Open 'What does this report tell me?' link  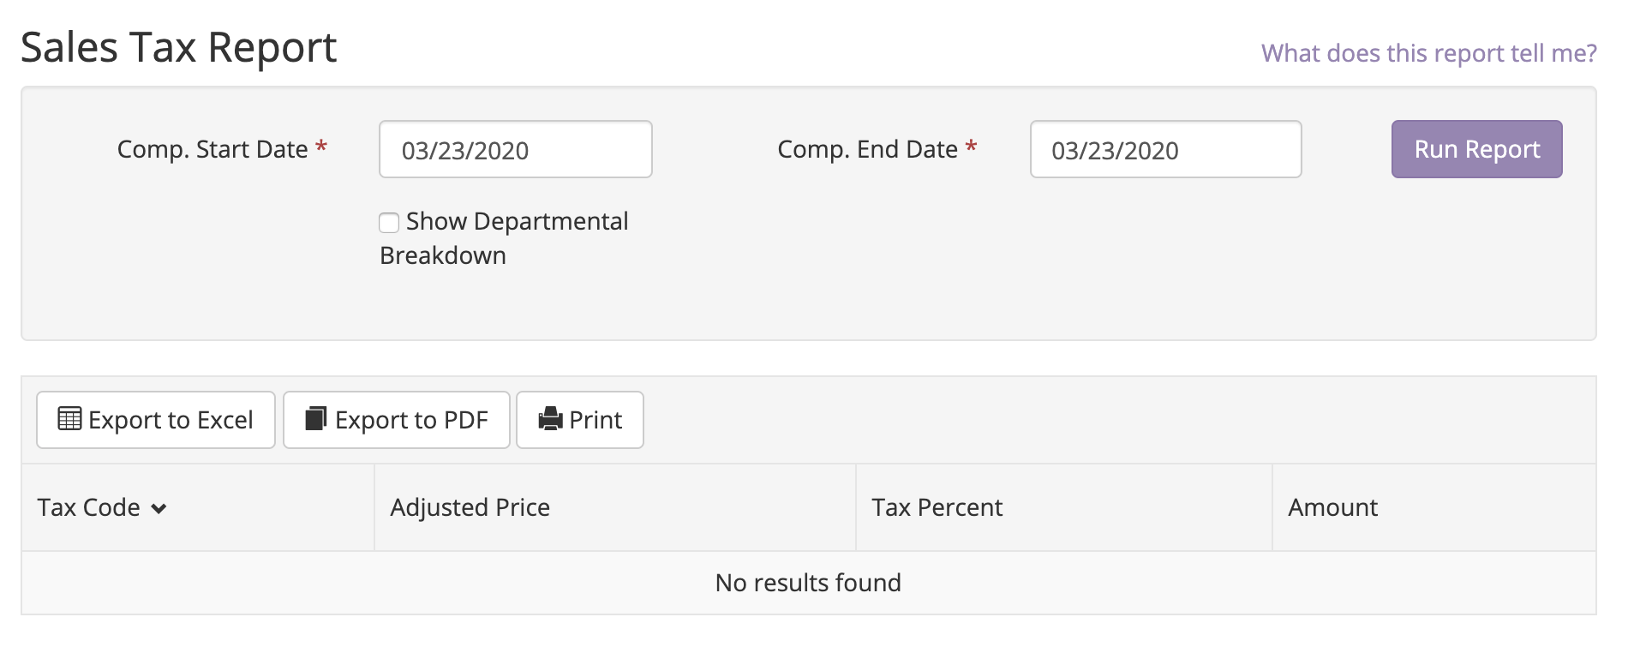click(1428, 53)
